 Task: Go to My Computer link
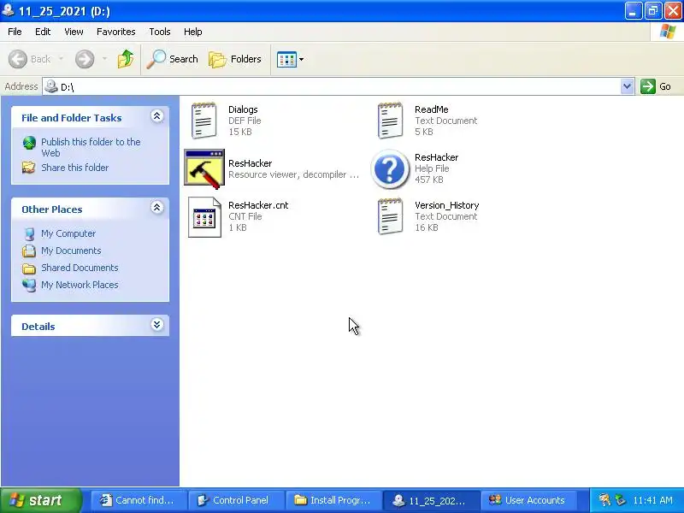point(68,233)
